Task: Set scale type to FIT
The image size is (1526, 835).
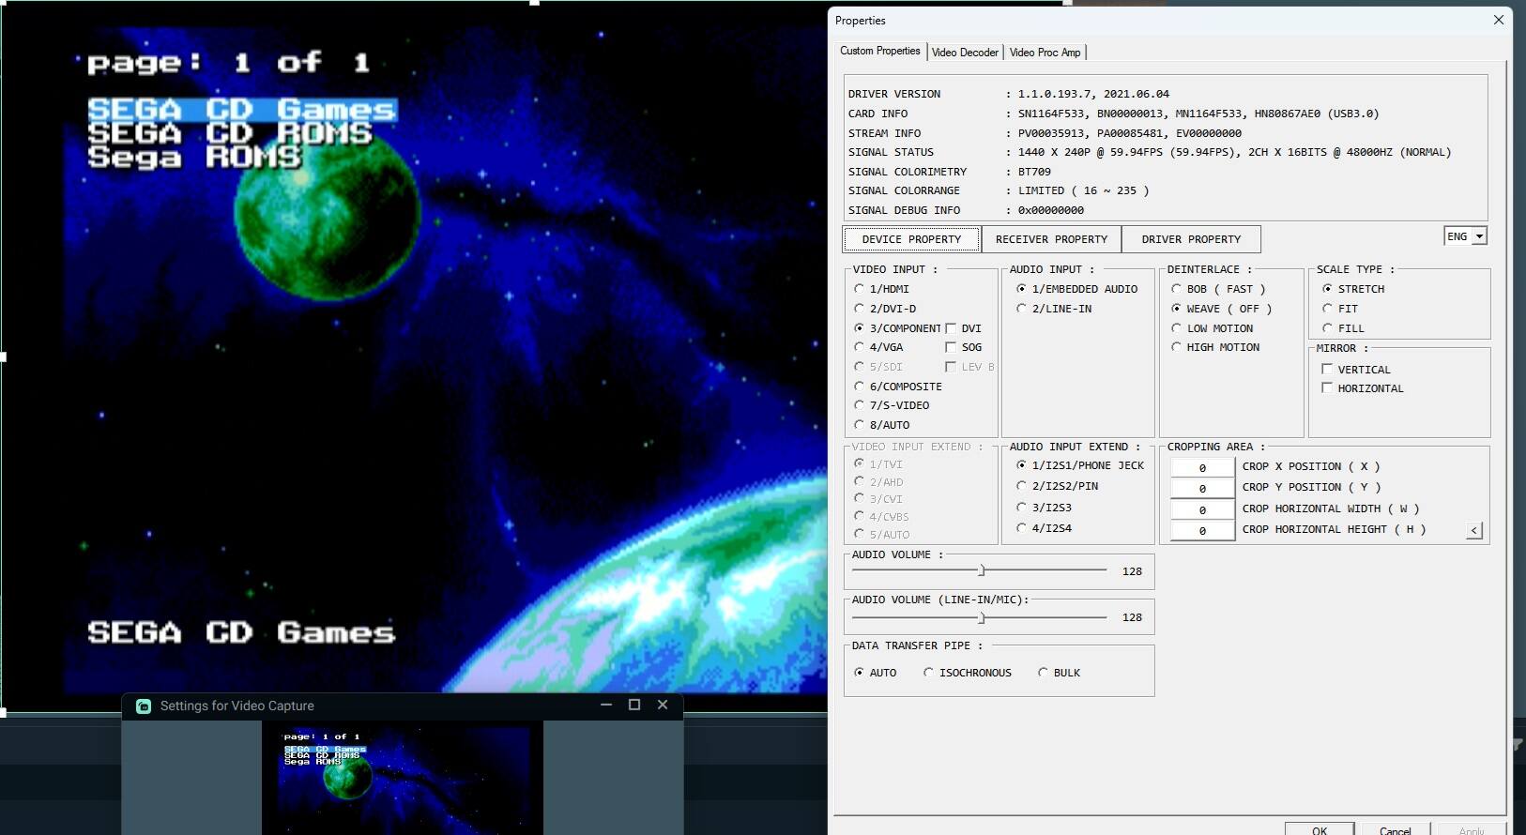Action: click(x=1340, y=309)
